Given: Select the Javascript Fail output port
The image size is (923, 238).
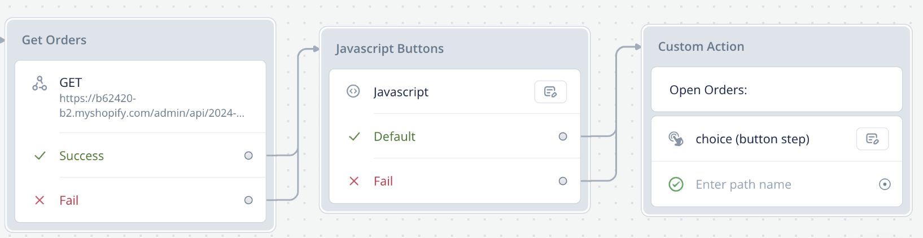Looking at the screenshot, I should [563, 181].
